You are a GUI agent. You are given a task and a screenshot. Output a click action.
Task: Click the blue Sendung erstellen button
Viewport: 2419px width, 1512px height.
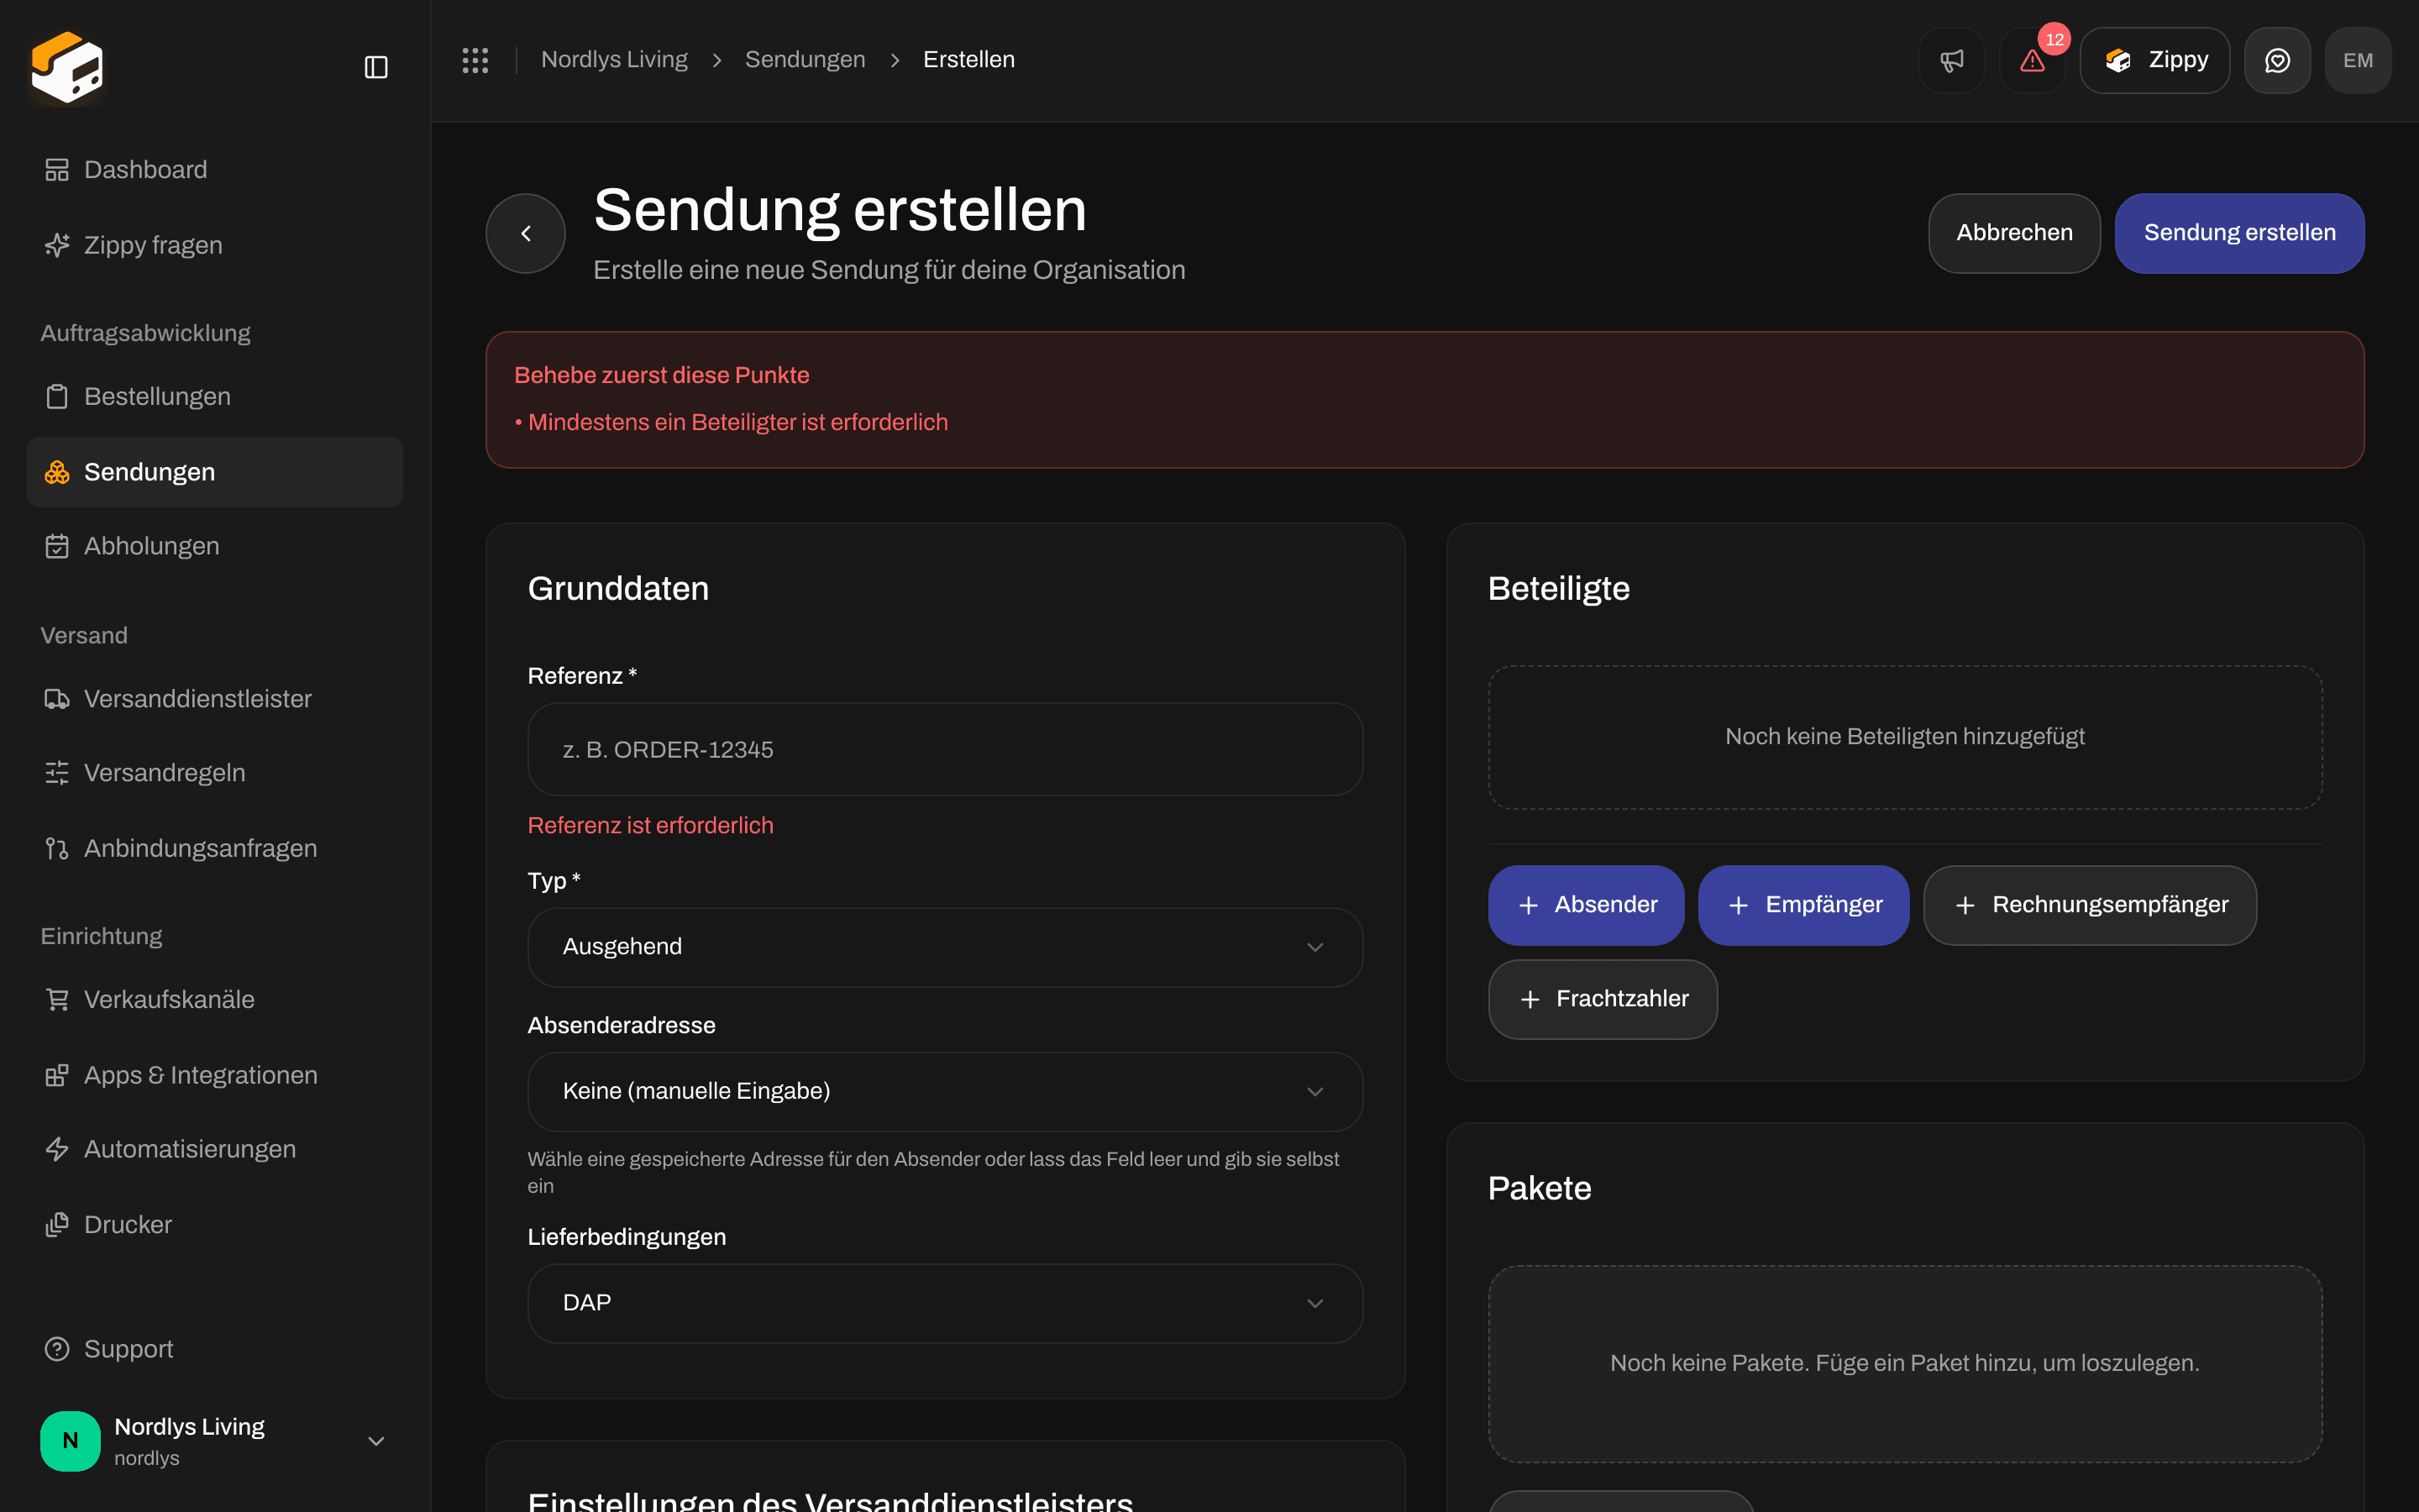point(2239,233)
